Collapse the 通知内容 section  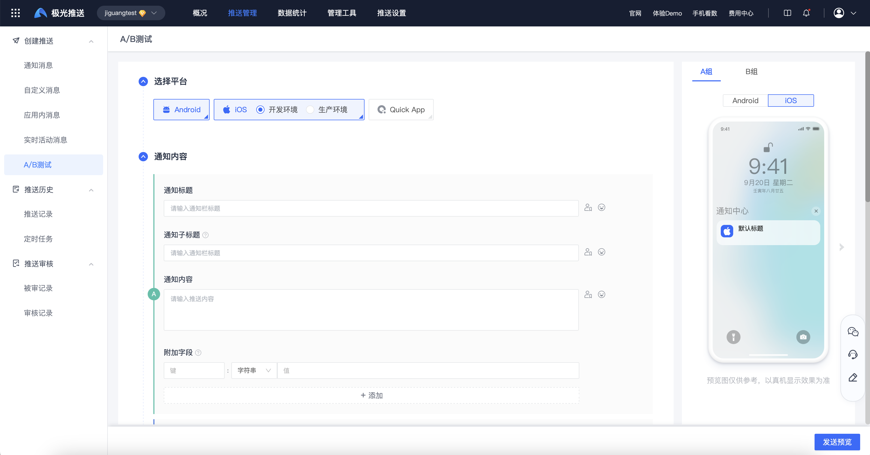[x=143, y=157]
